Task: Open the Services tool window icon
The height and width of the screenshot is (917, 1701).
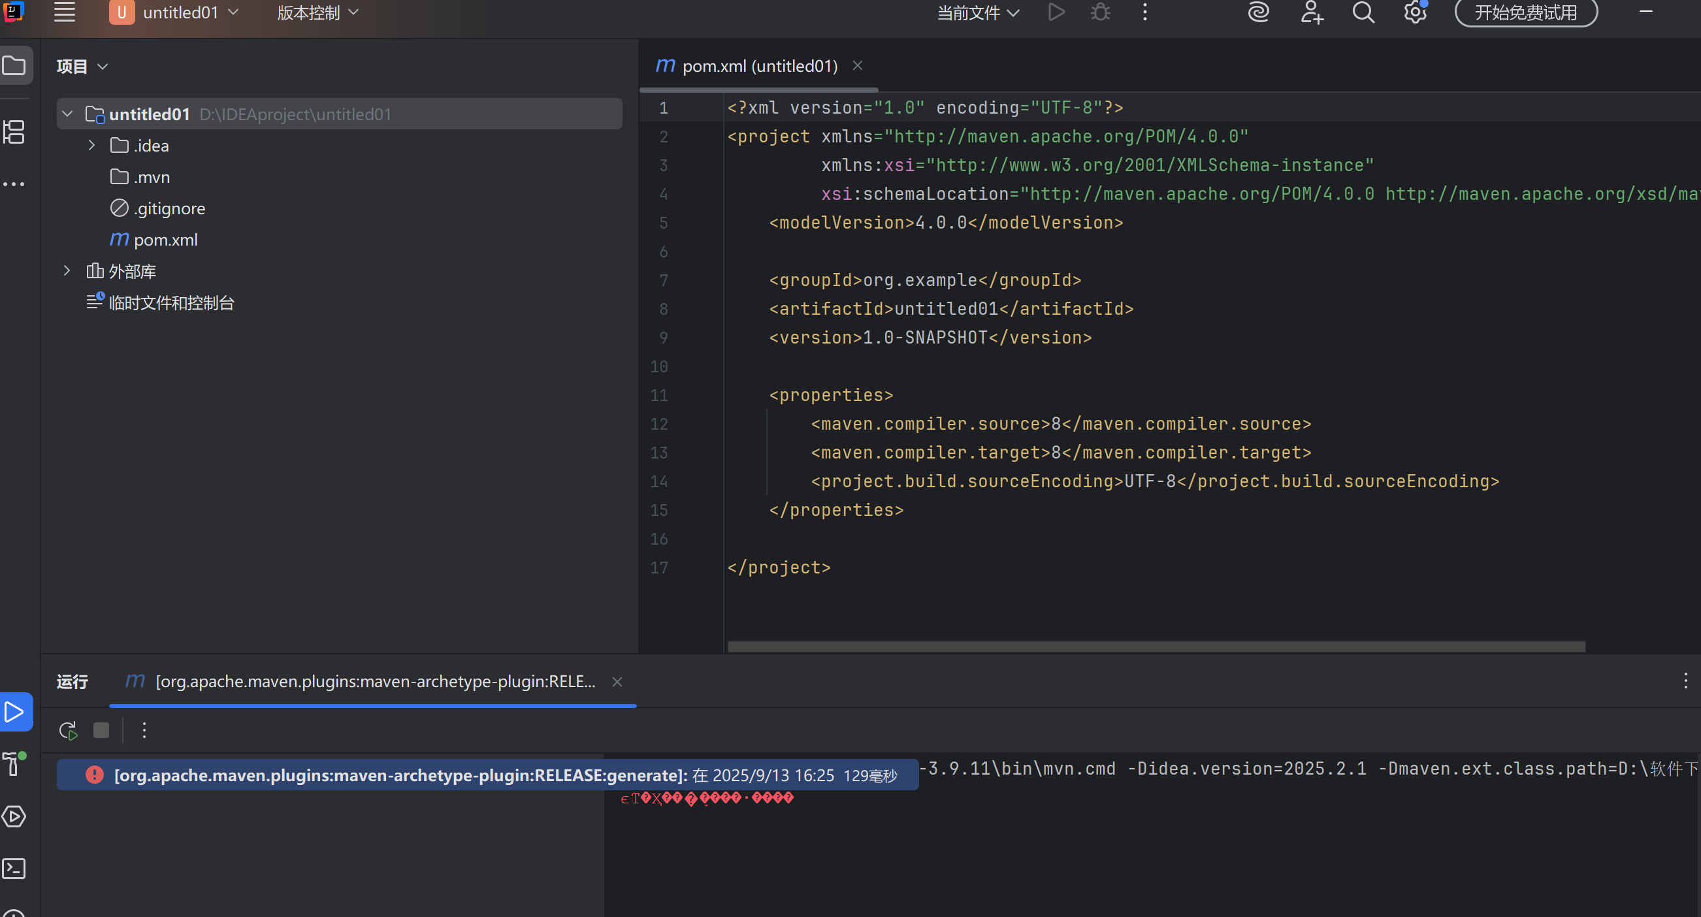Action: (x=14, y=816)
